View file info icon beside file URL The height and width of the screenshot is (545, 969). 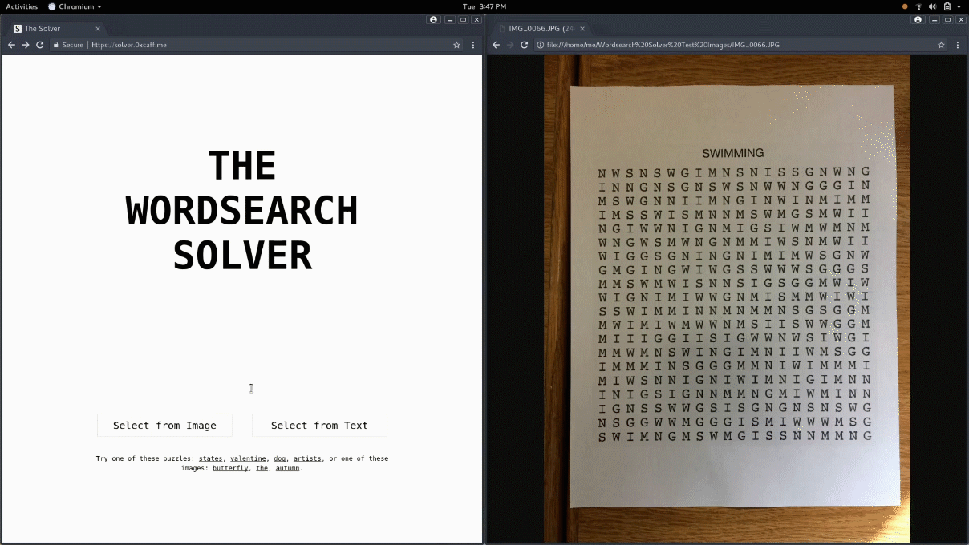point(540,45)
